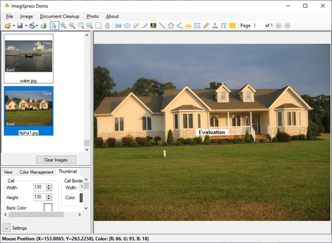Open the Document Cleanup menu
The width and height of the screenshot is (332, 243).
60,16
